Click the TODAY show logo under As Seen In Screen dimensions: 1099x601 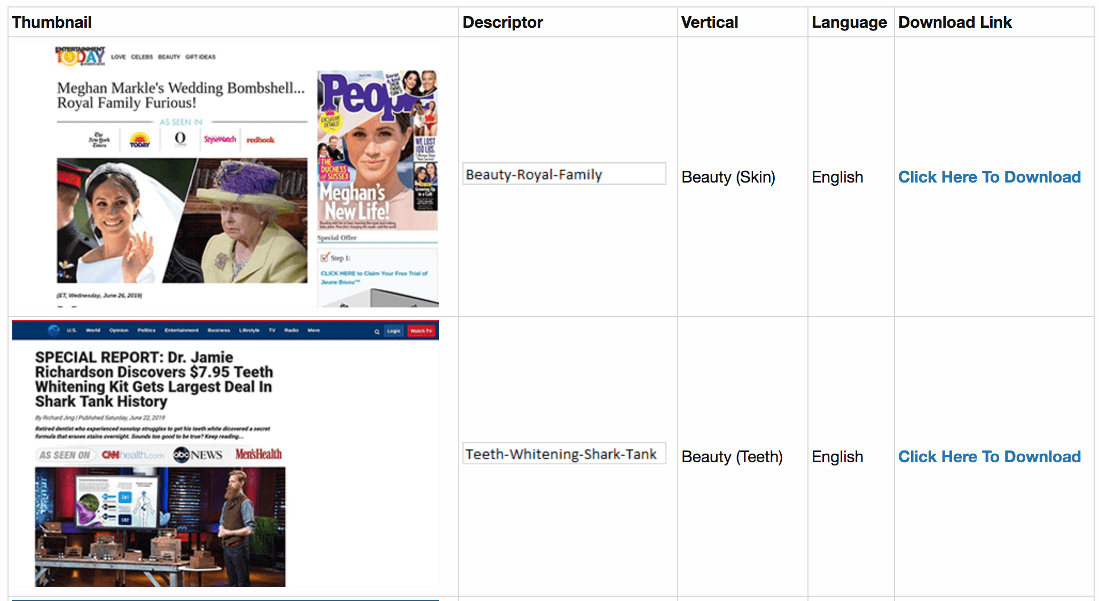click(x=140, y=140)
